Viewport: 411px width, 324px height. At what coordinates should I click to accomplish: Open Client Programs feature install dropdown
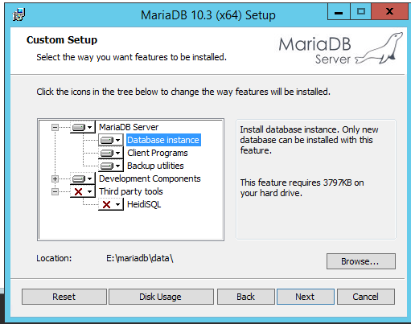[x=111, y=153]
